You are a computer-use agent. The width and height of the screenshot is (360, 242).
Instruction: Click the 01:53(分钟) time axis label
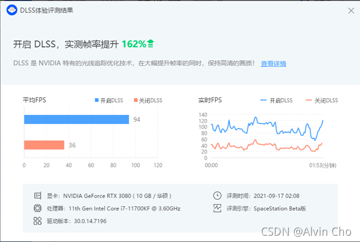coord(322,165)
